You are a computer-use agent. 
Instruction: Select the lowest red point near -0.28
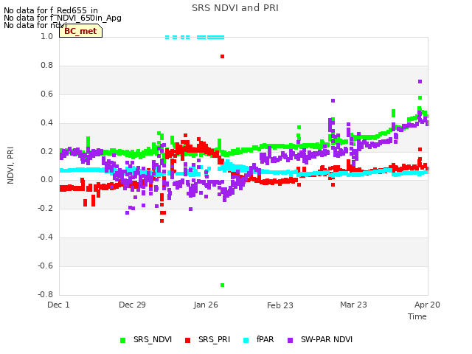[162, 221]
